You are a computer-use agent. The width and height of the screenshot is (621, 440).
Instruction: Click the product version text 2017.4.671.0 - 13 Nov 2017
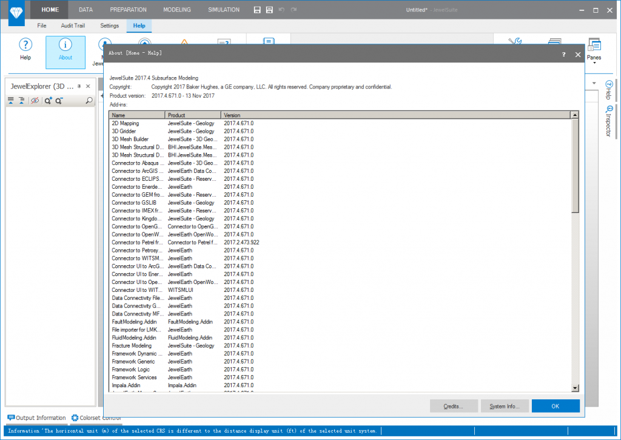click(x=183, y=95)
